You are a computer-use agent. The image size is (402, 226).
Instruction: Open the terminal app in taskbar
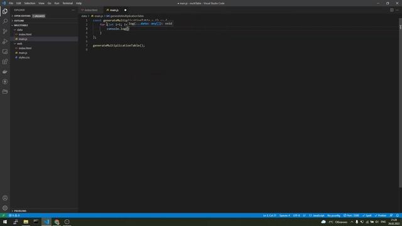[36, 222]
